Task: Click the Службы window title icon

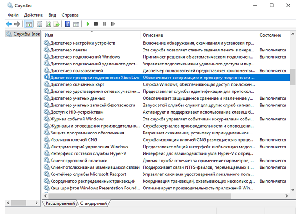Action: point(10,5)
